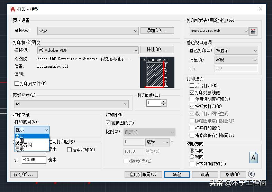Click the Y offset -13.65 field
The image size is (272, 192).
click(34, 160)
